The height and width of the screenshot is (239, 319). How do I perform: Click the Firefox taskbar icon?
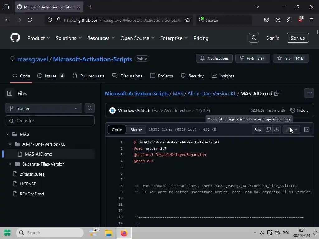click(x=124, y=233)
